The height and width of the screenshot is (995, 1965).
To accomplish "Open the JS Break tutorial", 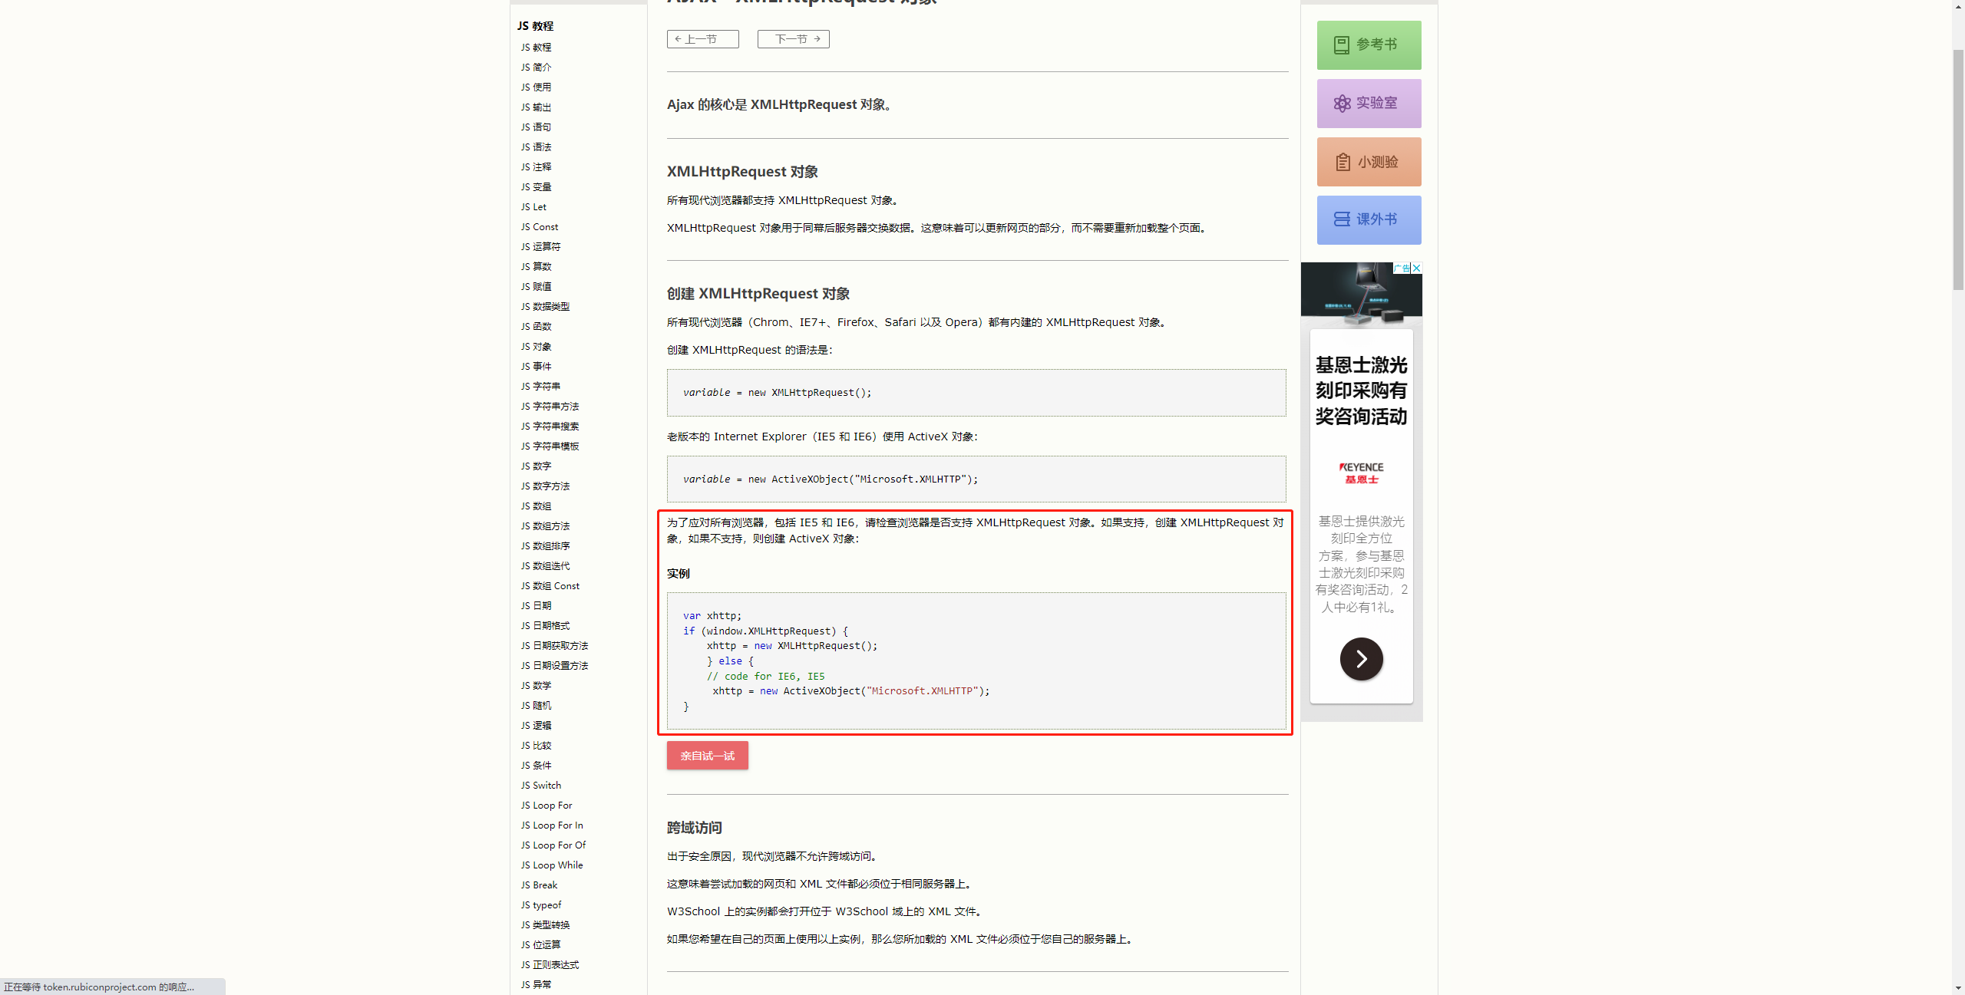I will click(x=539, y=885).
